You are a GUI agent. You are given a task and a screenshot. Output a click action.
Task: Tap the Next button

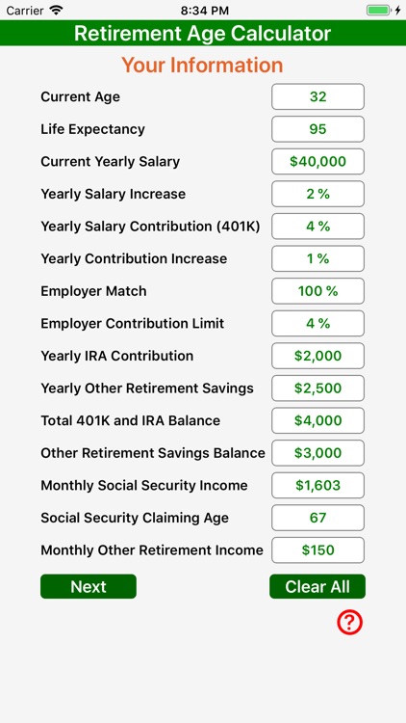[x=89, y=586]
